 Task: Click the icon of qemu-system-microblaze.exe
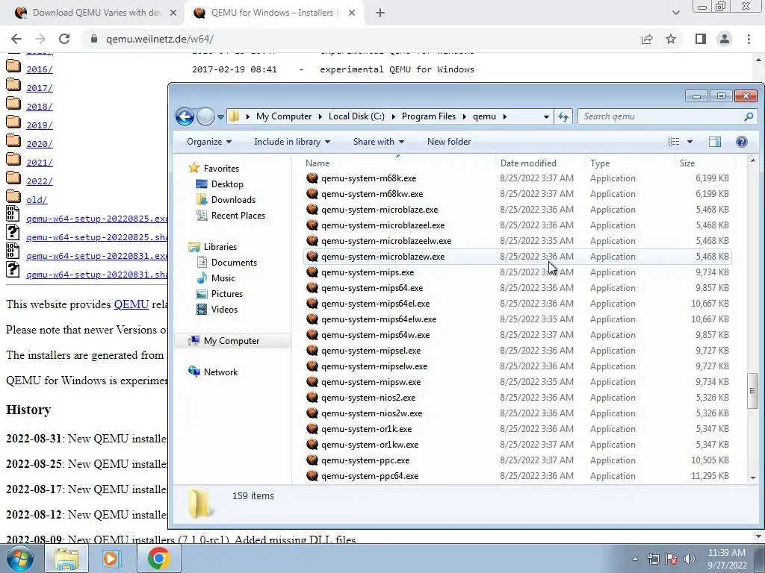(x=312, y=210)
